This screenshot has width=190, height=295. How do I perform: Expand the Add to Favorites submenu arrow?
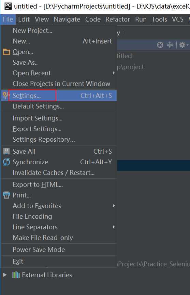(114, 206)
